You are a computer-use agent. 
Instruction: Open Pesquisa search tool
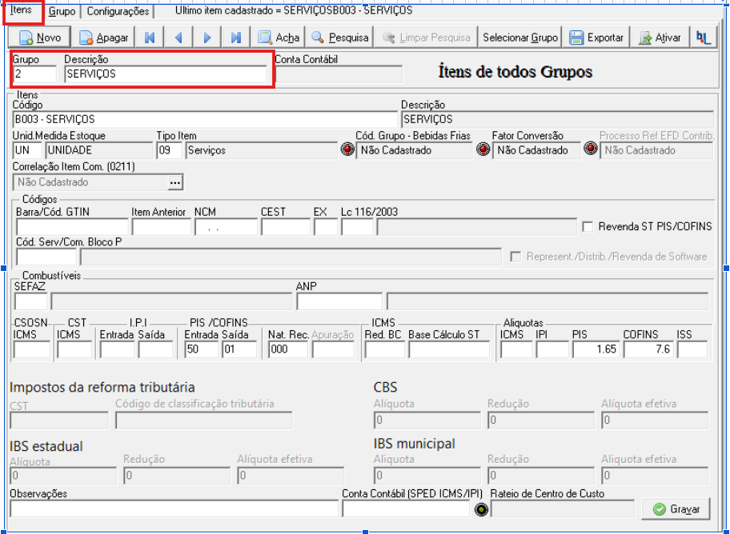pos(339,38)
